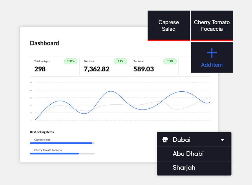Click the Net total value 7,362.82
Screen dimensions: 252x185
coord(97,69)
